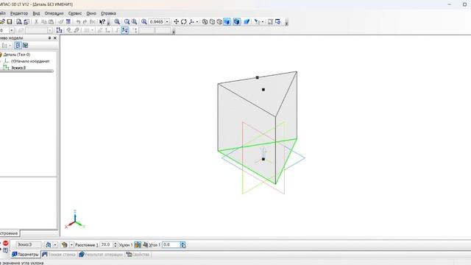Click the view orientation axes icon
The width and height of the screenshot is (471, 265).
(191, 21)
